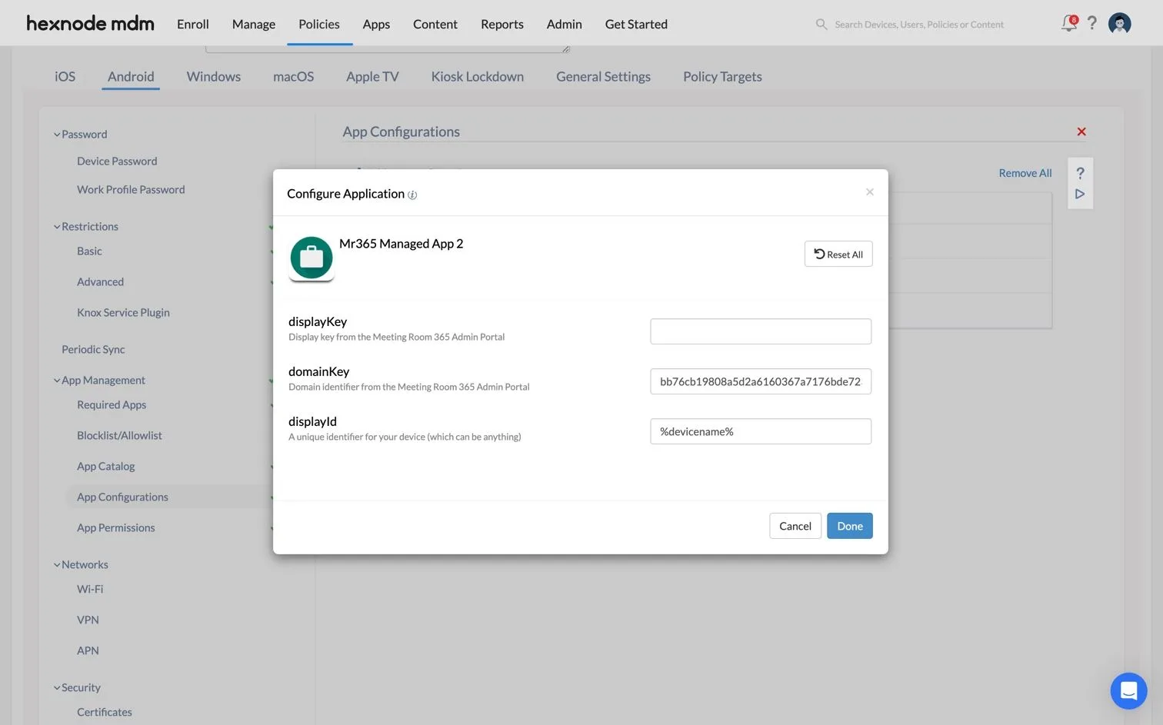Click the help question mark in header
1163x725 pixels.
[1091, 23]
